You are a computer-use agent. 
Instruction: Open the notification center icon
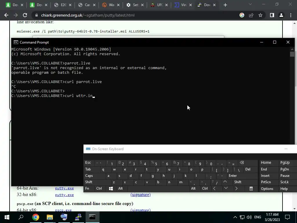[287, 217]
